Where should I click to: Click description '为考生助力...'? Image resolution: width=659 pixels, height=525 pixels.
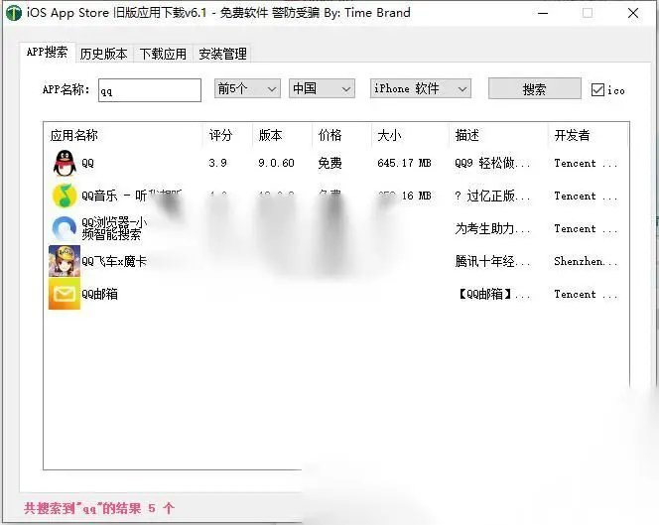click(x=492, y=228)
